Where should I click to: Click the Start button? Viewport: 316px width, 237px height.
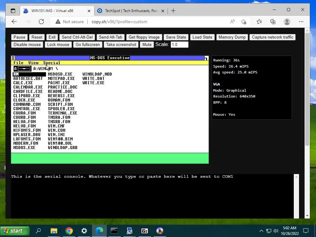15,231
